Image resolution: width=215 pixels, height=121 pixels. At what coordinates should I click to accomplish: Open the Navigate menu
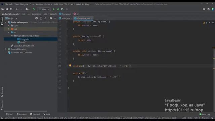(x=24, y=4)
